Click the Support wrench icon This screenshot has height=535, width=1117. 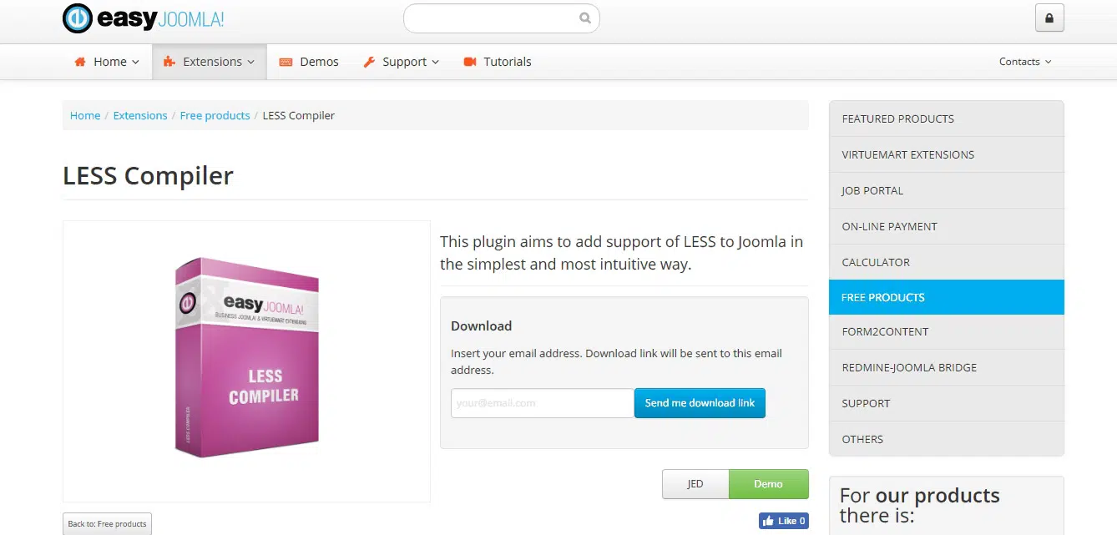[x=369, y=62]
